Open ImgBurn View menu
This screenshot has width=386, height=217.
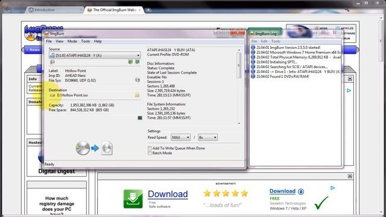click(x=59, y=41)
